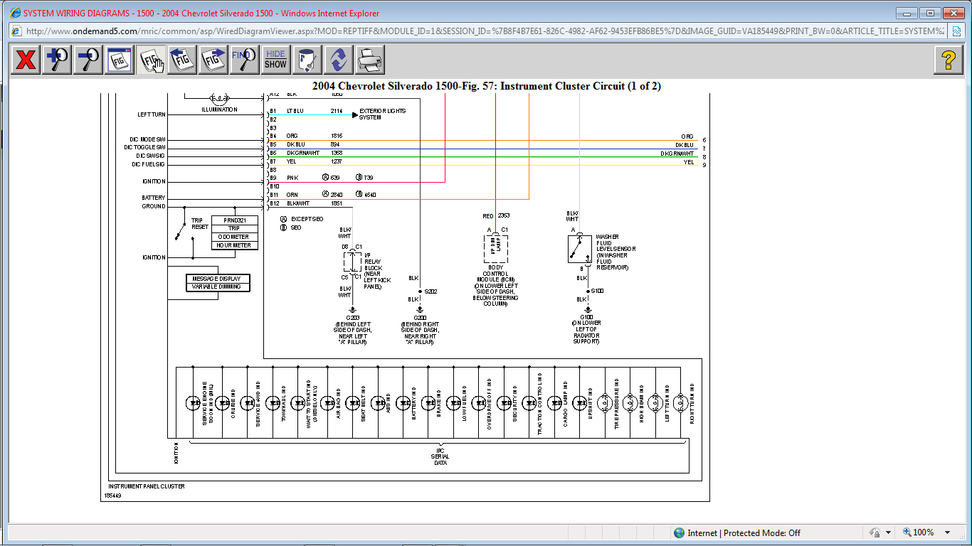Go to the next figure
972x546 pixels.
tap(213, 60)
